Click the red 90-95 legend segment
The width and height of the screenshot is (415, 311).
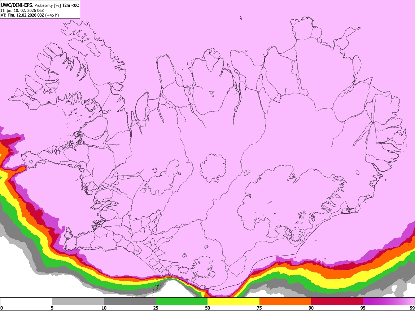pos(337,302)
